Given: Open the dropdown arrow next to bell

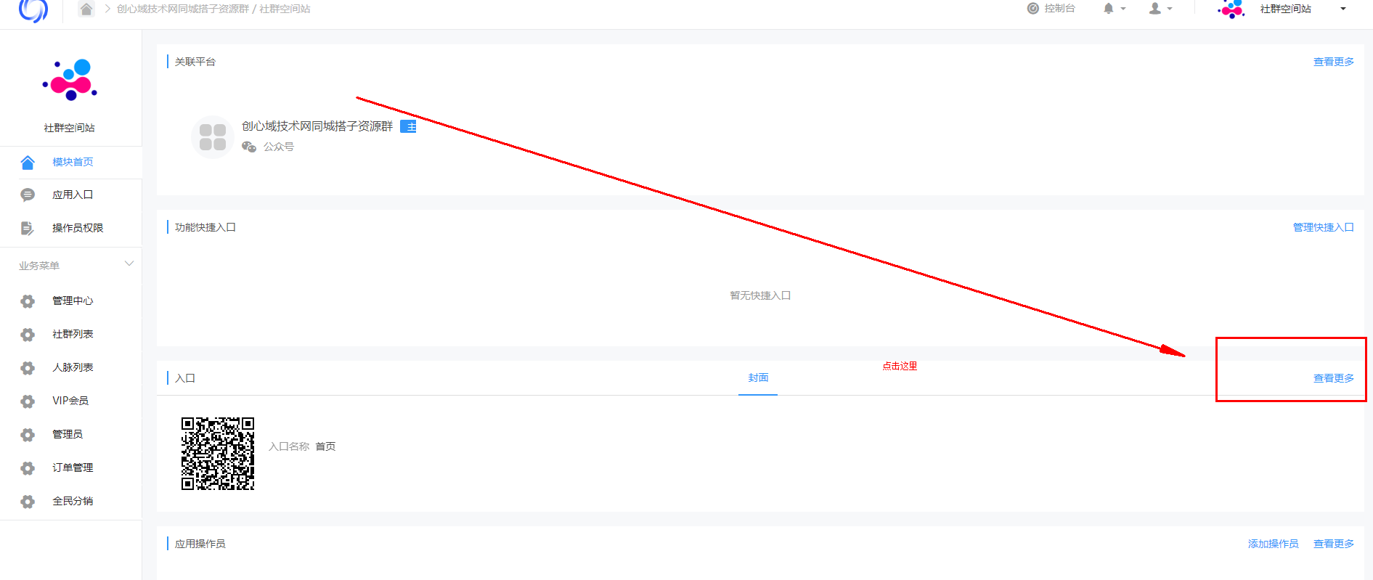Looking at the screenshot, I should click(x=1123, y=9).
